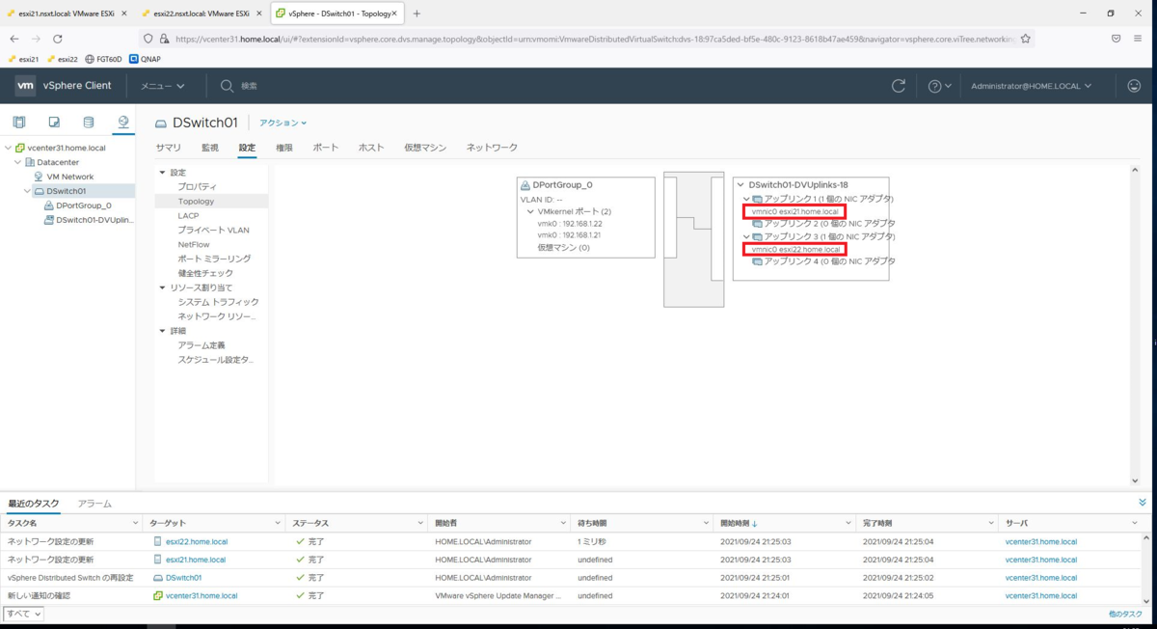Open the ターゲット column filter dropdown
The width and height of the screenshot is (1157, 629).
pyautogui.click(x=278, y=522)
